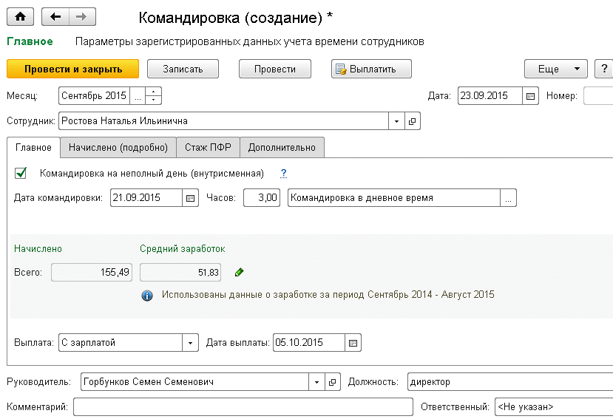This screenshot has height=419, width=613.
Task: Go forward with the right arrow
Action: coord(82,16)
